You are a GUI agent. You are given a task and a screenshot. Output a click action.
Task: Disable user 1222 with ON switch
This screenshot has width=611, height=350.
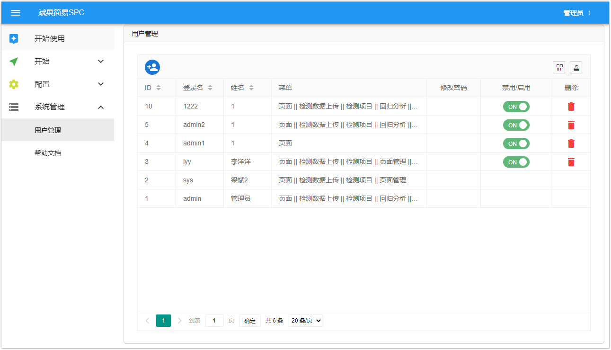516,107
